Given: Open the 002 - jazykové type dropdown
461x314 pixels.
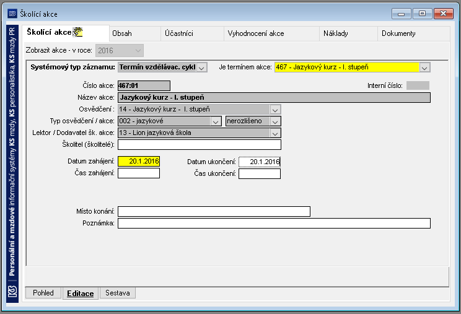Looking at the screenshot, I should coord(216,121).
